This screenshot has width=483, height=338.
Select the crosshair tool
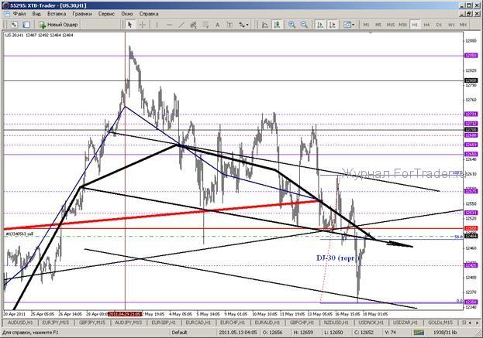click(143, 25)
